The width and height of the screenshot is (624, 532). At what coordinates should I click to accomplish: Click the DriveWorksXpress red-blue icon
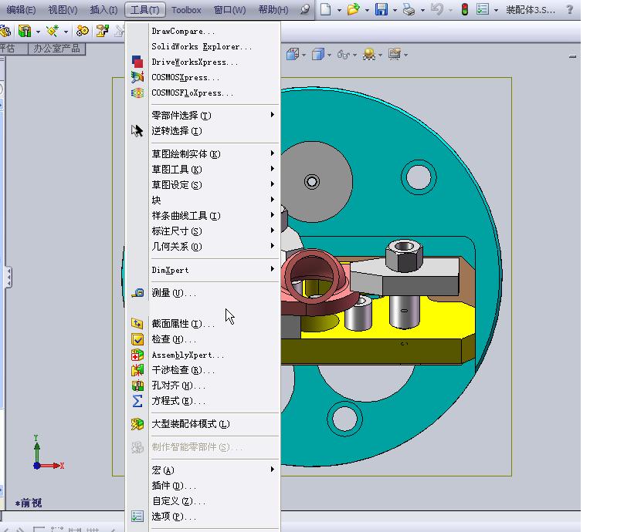click(x=137, y=62)
